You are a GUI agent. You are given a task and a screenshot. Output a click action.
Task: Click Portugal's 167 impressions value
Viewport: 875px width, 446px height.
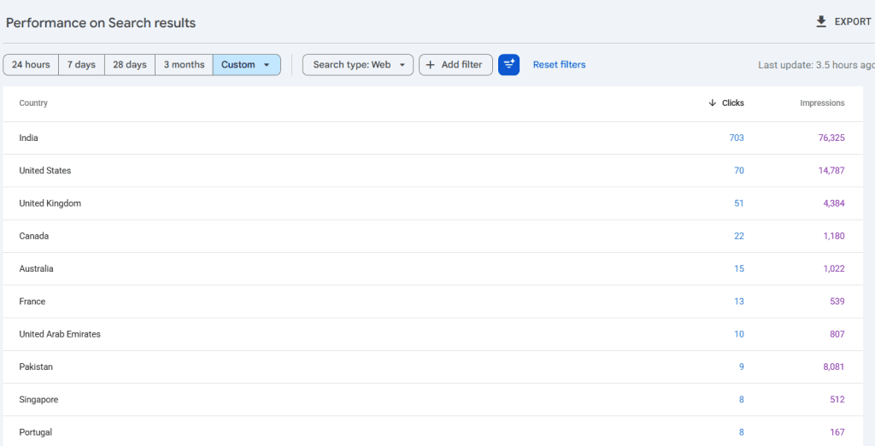coord(837,432)
